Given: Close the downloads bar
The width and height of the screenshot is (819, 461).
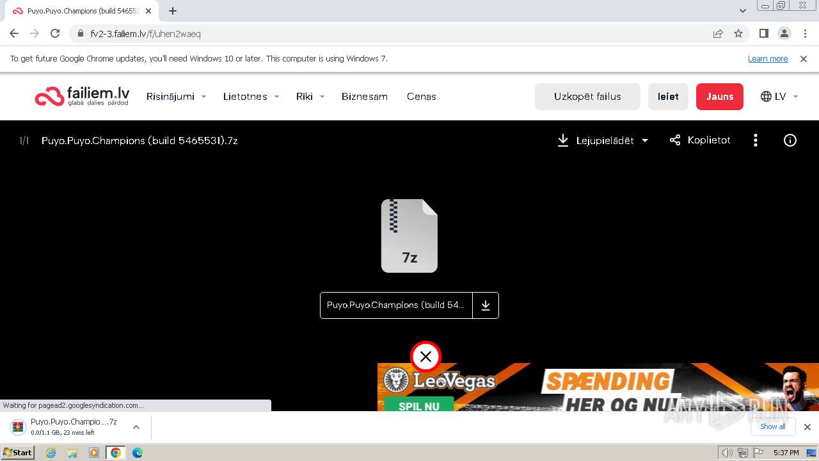Looking at the screenshot, I should pyautogui.click(x=807, y=427).
